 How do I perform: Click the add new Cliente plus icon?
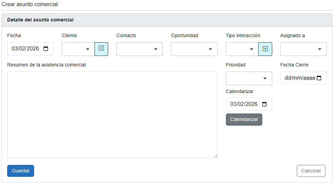101,49
